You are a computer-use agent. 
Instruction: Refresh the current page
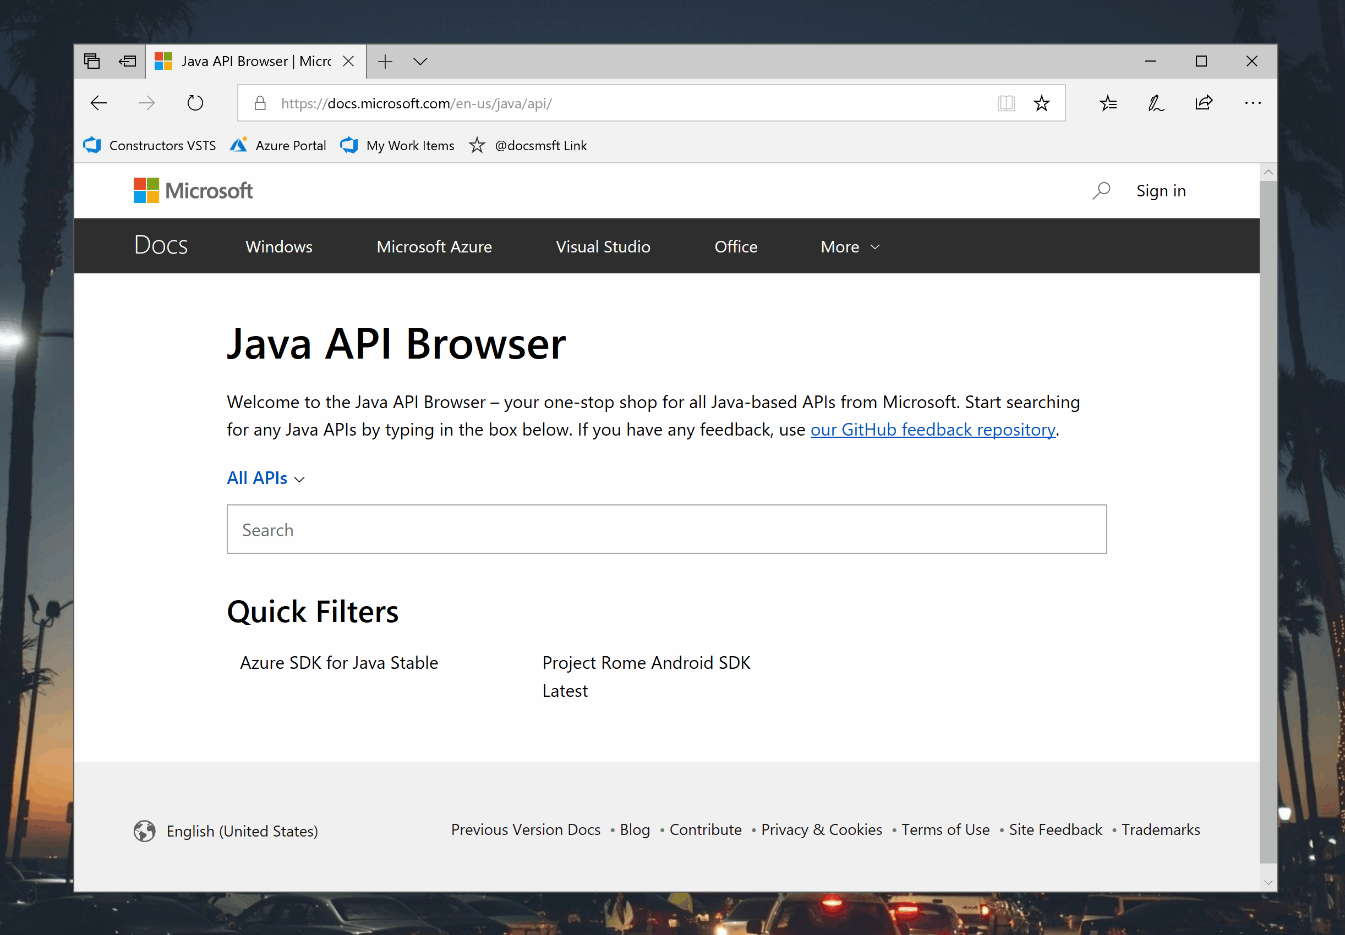coord(195,103)
